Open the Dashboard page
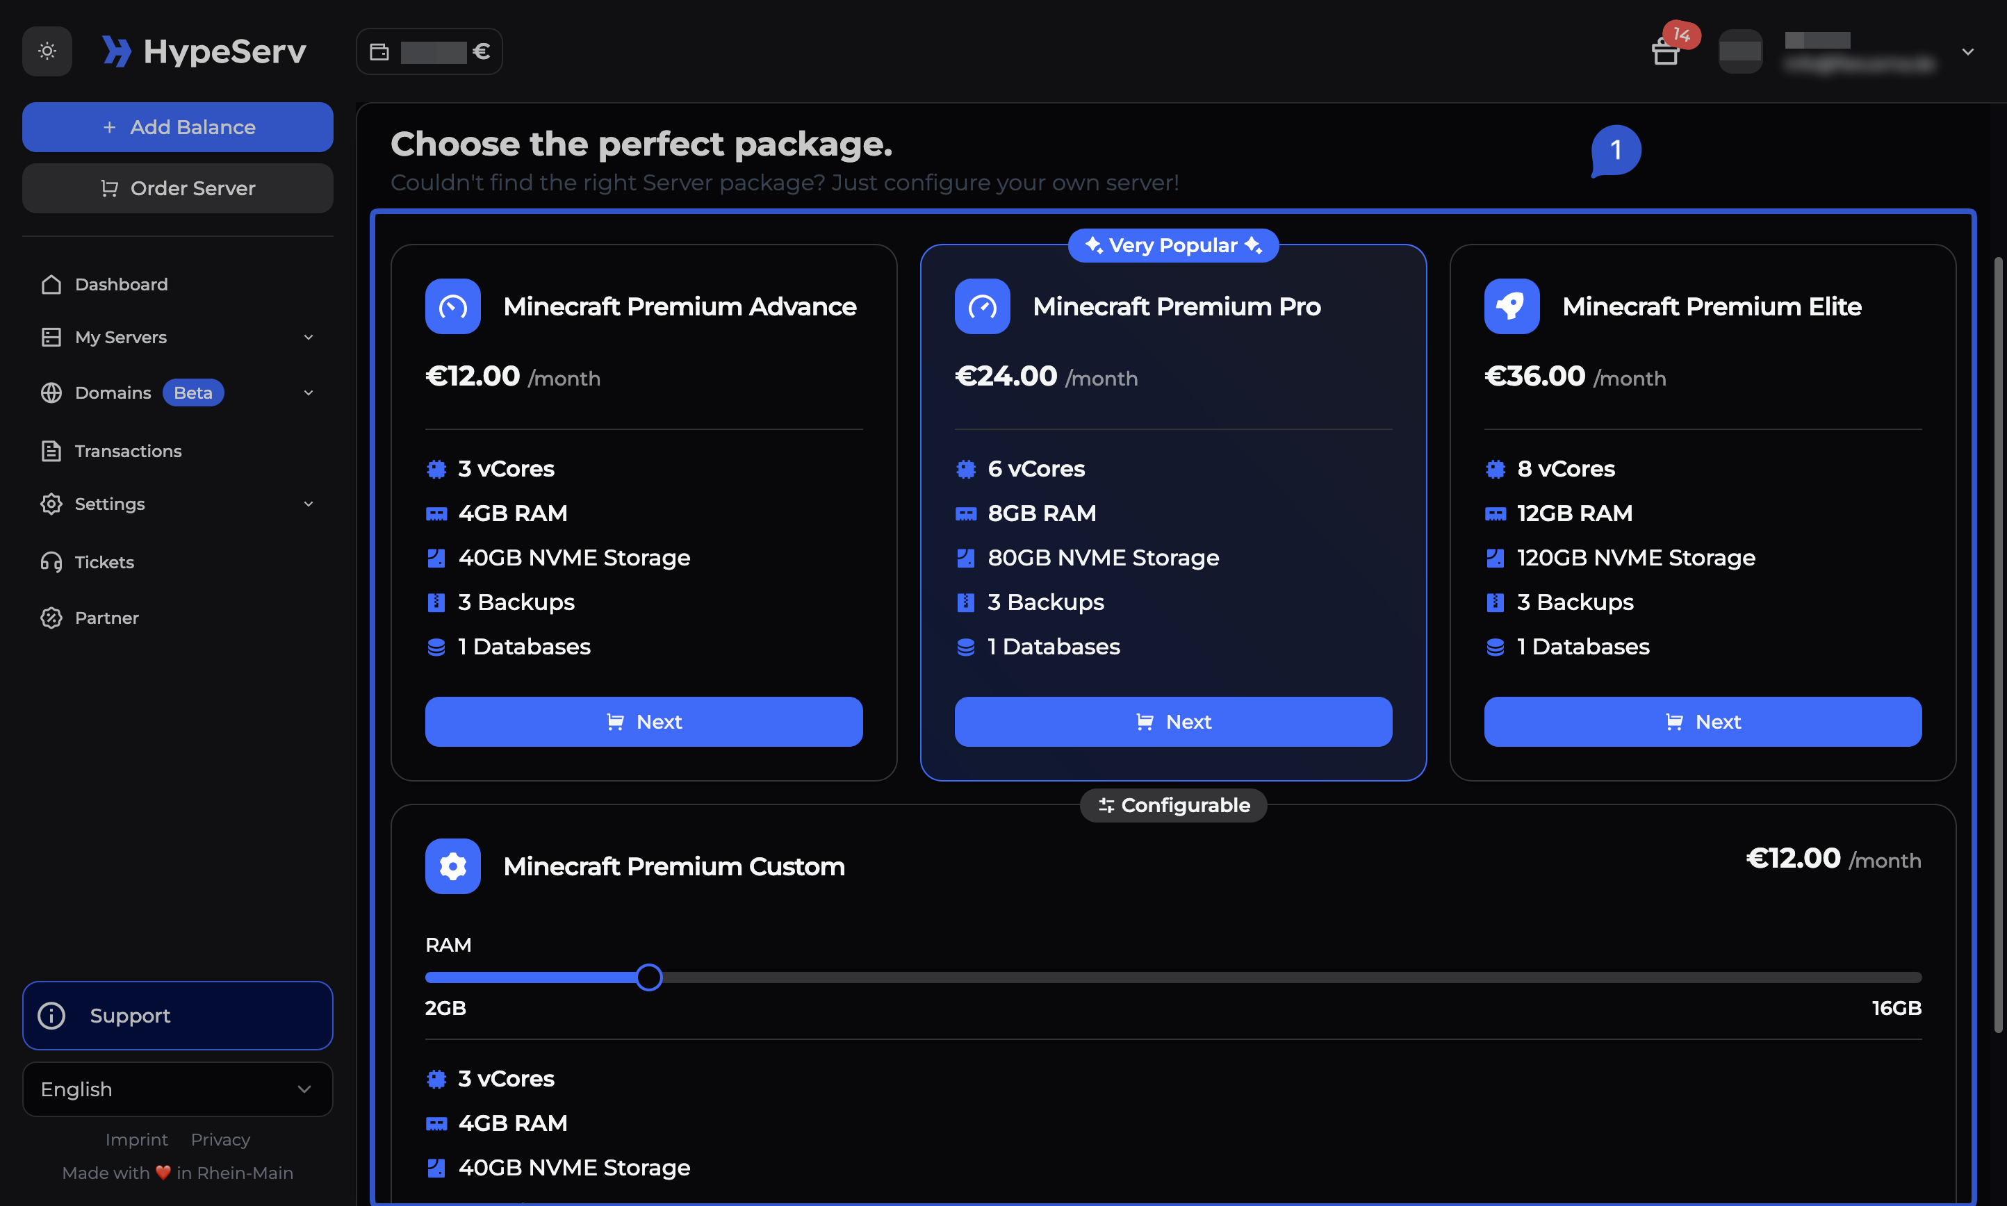The image size is (2007, 1206). 121,283
